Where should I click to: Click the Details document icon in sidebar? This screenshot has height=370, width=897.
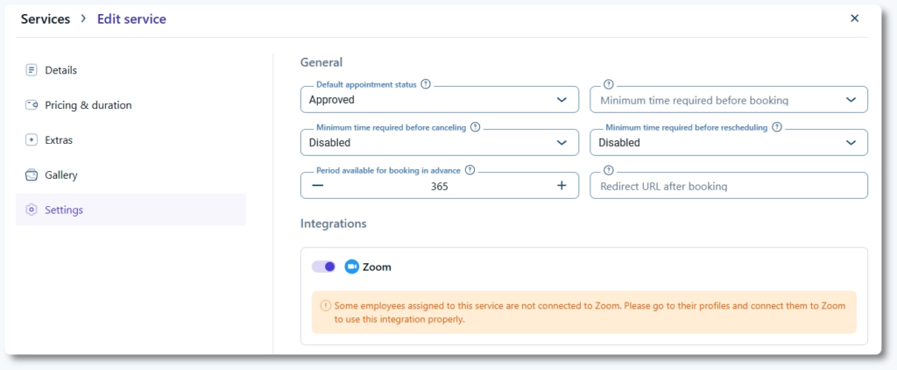click(x=32, y=70)
